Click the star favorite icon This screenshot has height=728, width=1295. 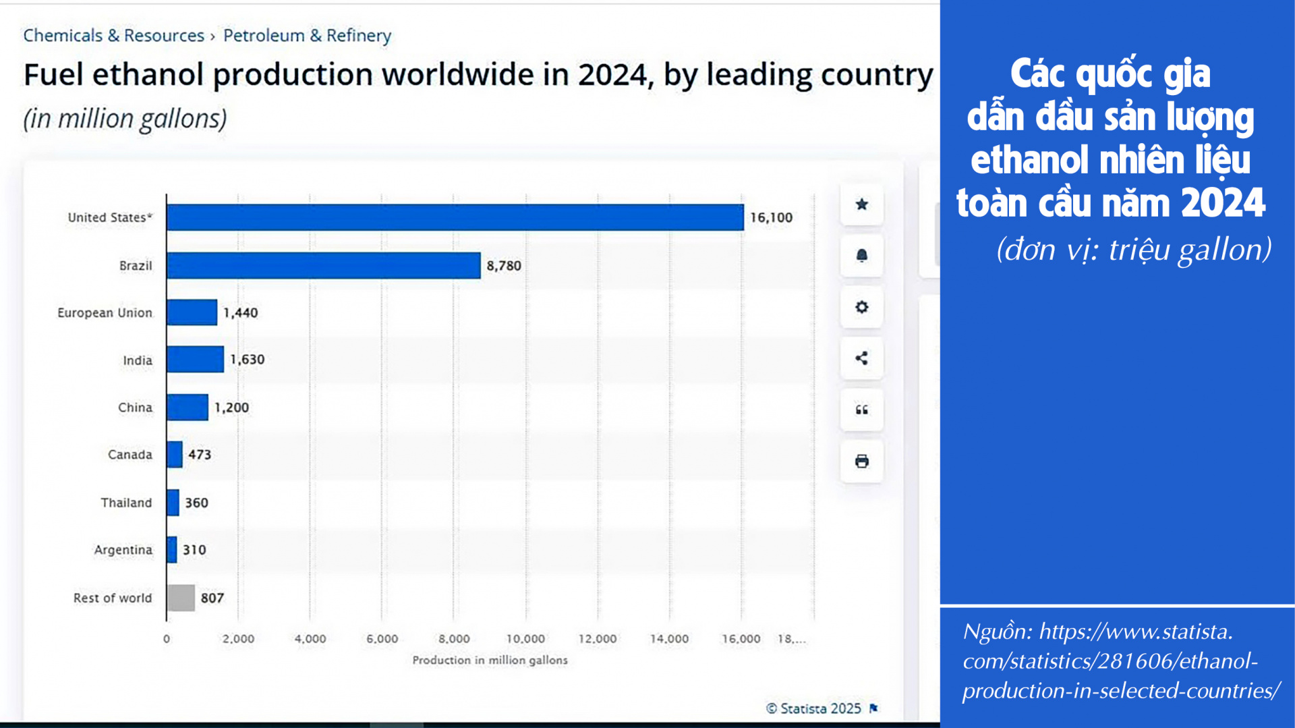click(861, 204)
